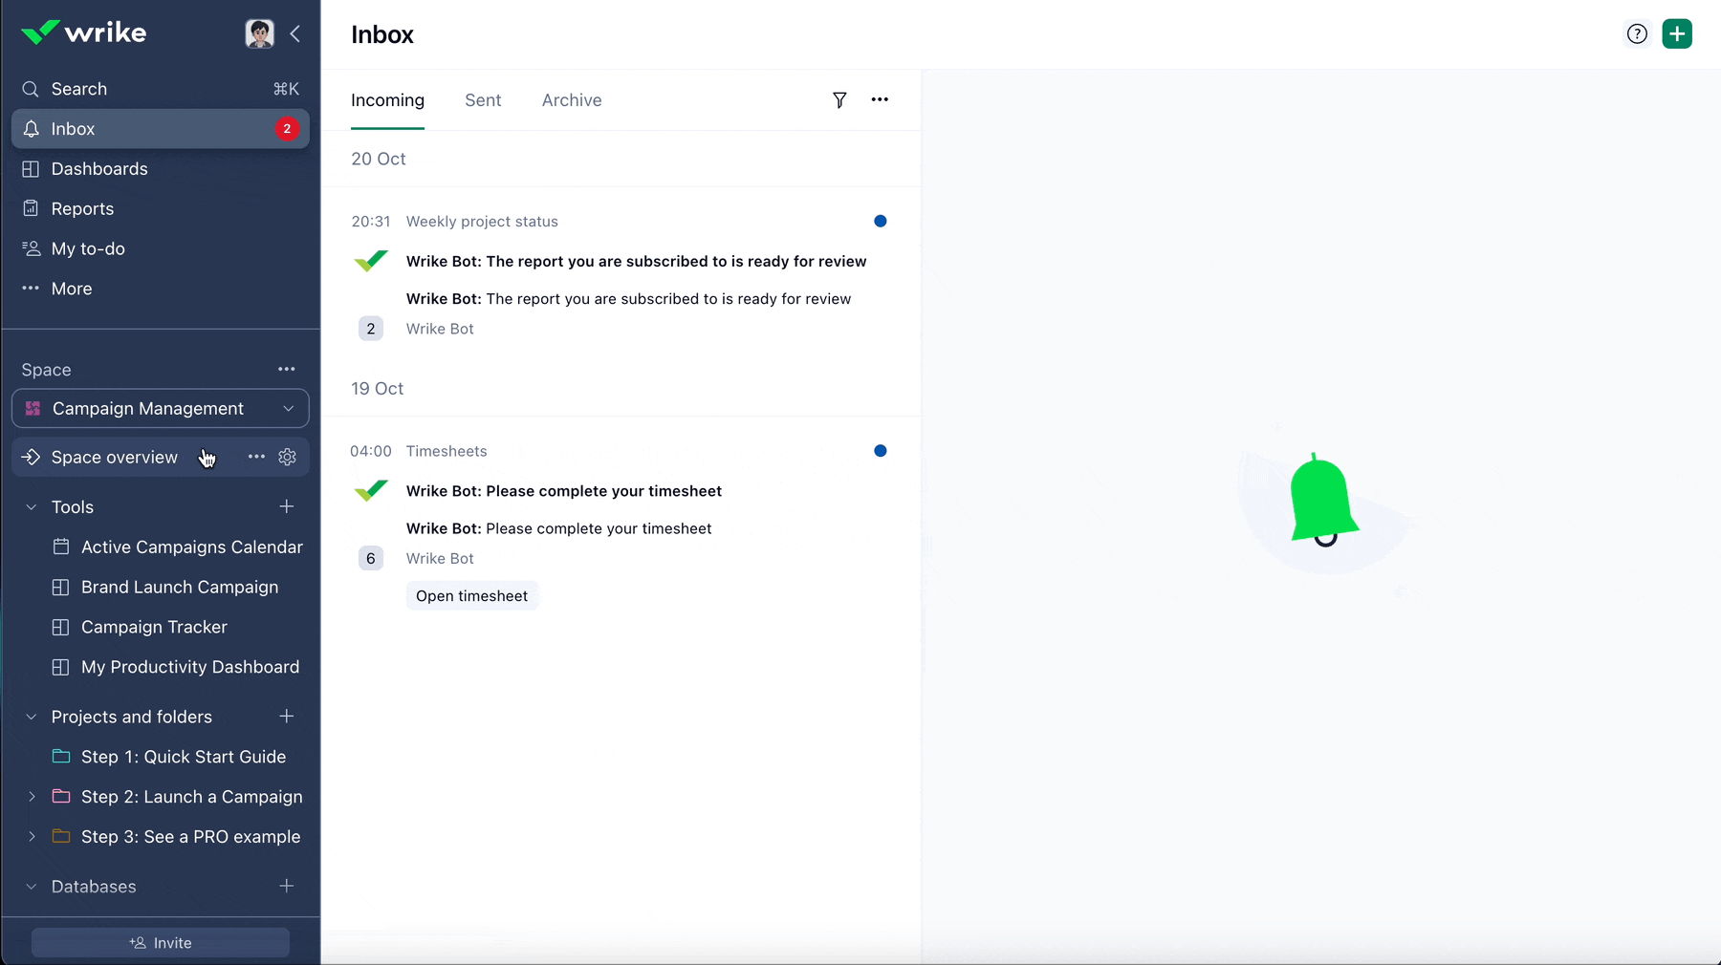Screen dimensions: 1721x965
Task: Open Space overview settings gear
Action: pyautogui.click(x=287, y=457)
